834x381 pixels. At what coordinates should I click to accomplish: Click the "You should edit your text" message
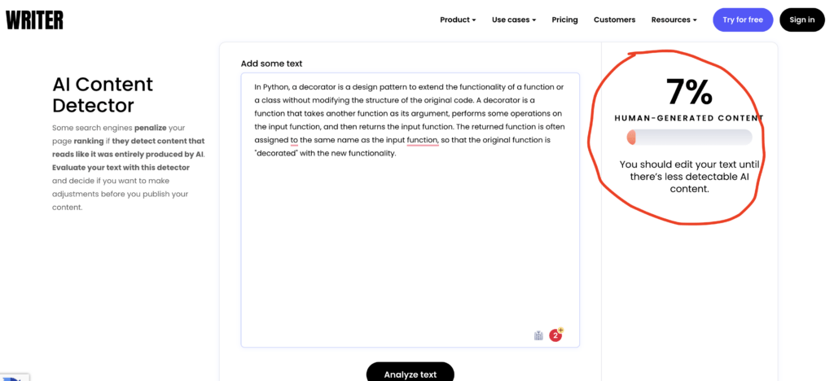point(689,177)
